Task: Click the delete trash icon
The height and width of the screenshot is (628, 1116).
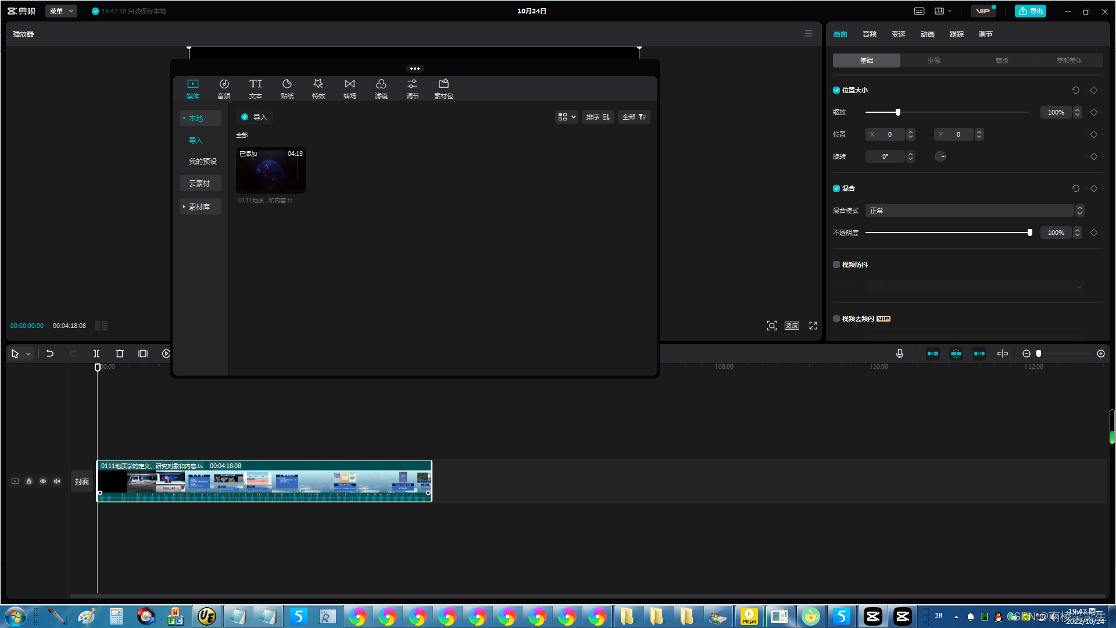Action: coord(120,354)
